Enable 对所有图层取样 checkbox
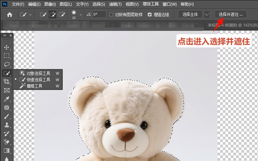Screen dimensions: 258x161 tap(111, 15)
